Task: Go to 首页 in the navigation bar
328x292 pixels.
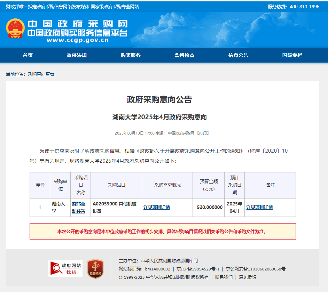Action: (28, 55)
